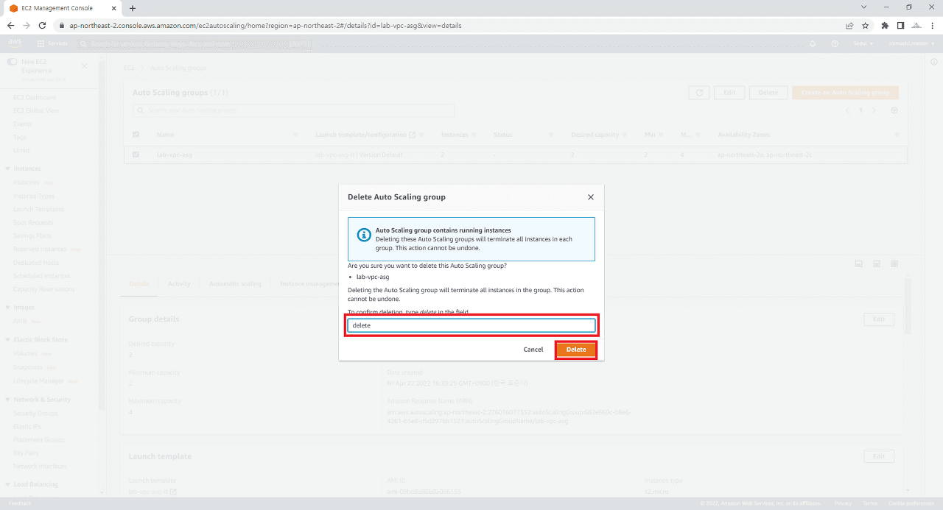943x510 pixels.
Task: Click the AWS services search bar
Action: [194, 43]
